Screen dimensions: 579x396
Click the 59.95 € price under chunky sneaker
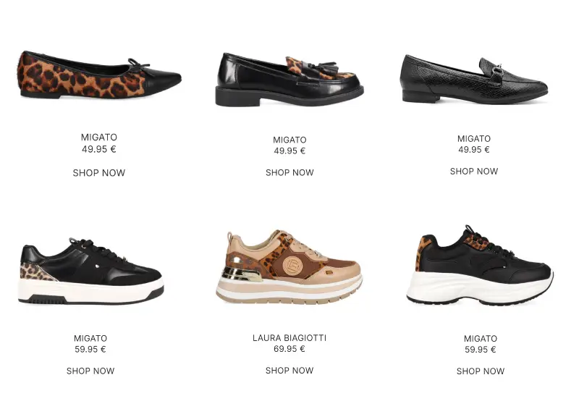pos(481,350)
